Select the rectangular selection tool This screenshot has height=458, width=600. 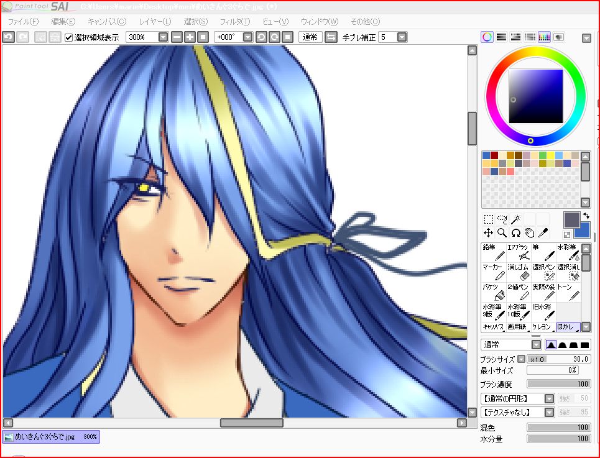[488, 219]
